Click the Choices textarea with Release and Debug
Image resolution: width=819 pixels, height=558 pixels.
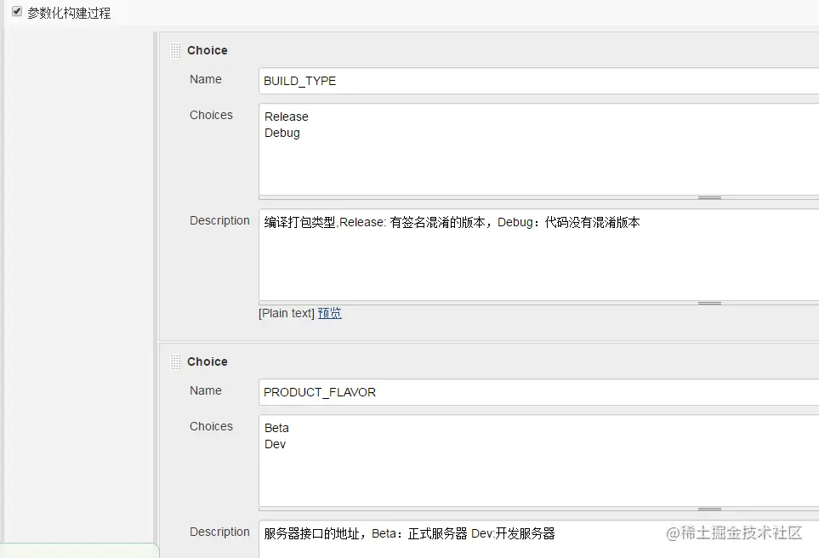[x=538, y=150]
